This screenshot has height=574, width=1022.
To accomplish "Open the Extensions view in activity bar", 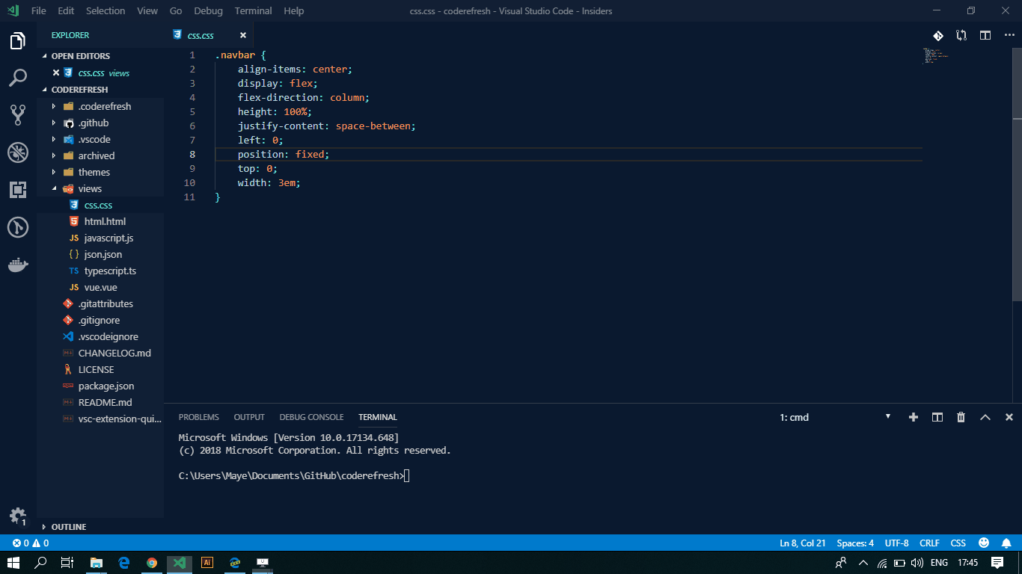I will coord(18,190).
